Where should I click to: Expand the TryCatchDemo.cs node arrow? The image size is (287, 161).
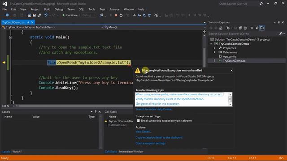tap(215, 61)
